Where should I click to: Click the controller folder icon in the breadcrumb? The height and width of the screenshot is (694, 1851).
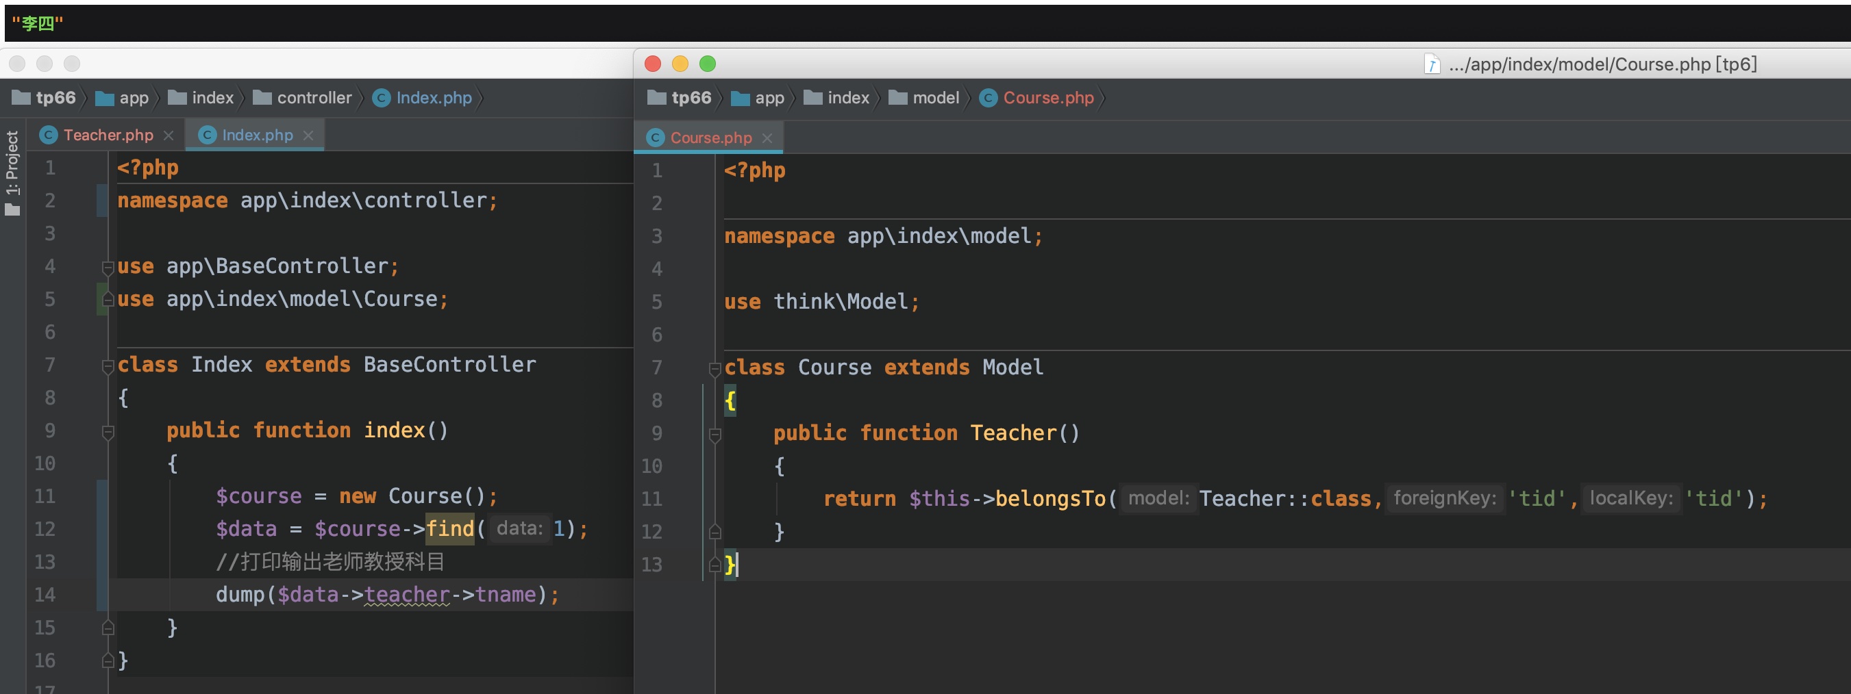click(x=262, y=98)
